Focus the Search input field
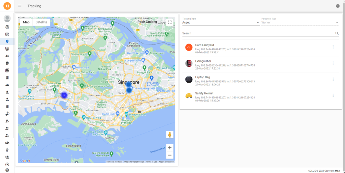This screenshot has width=345, height=173. [x=258, y=33]
